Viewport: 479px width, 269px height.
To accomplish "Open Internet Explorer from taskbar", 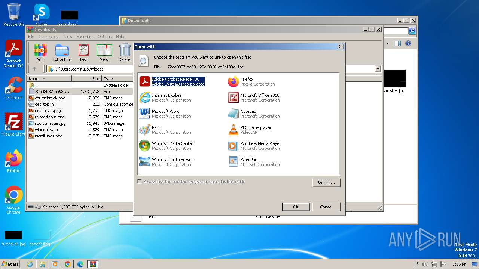I will [x=30, y=264].
